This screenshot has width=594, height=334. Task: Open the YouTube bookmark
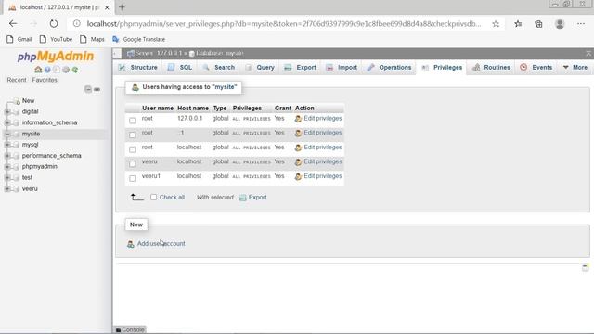(56, 39)
